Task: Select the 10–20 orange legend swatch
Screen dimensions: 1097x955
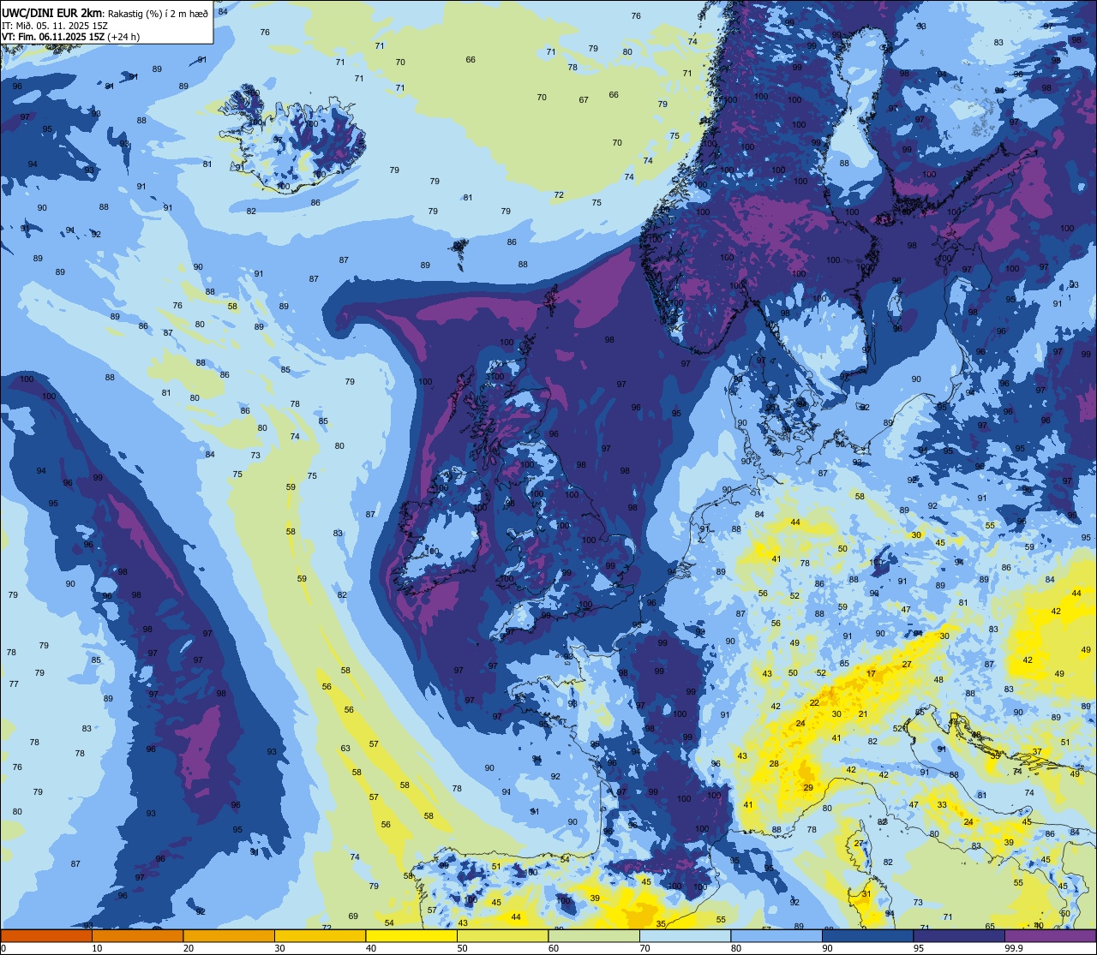Action: (x=137, y=935)
